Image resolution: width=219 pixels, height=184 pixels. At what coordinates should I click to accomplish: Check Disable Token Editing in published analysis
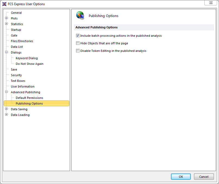click(x=78, y=51)
